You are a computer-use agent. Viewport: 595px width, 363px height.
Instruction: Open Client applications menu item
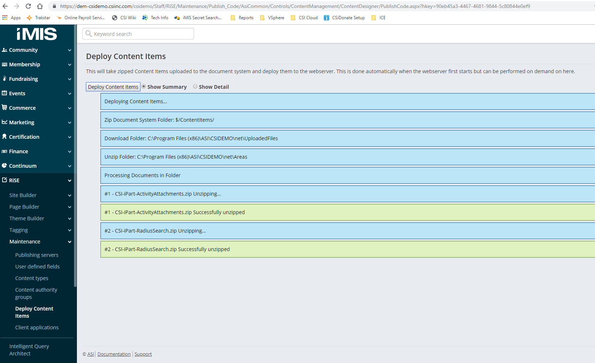37,327
